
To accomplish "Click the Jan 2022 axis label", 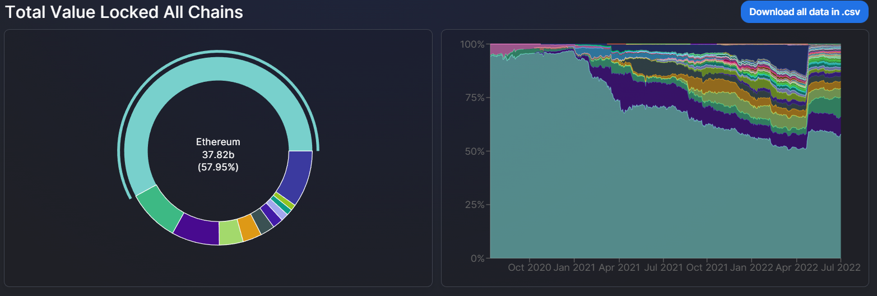I will pyautogui.click(x=751, y=268).
